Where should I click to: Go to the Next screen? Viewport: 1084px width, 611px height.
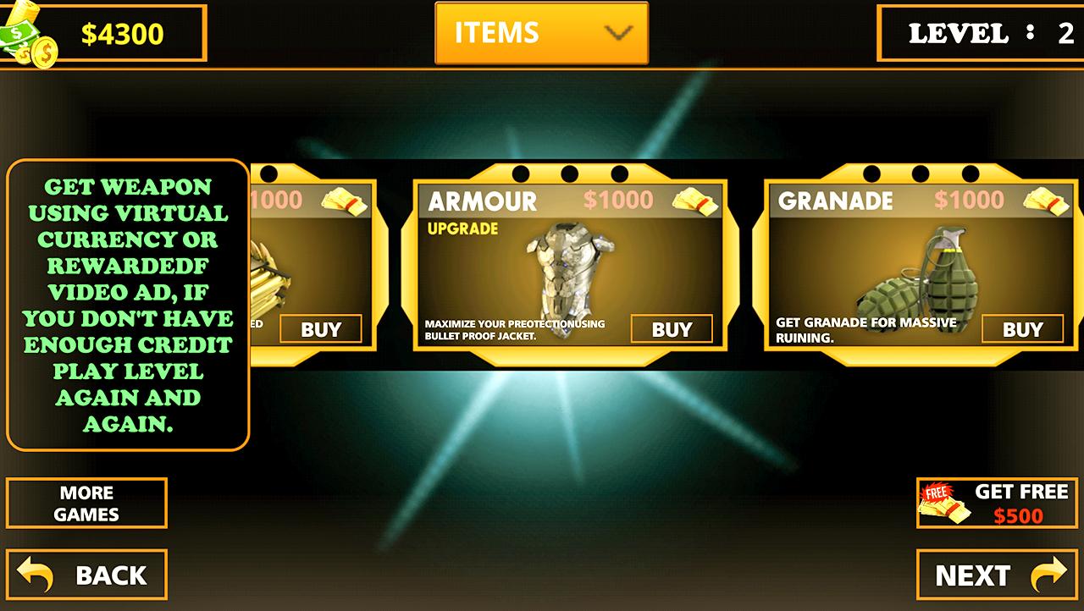tap(997, 575)
